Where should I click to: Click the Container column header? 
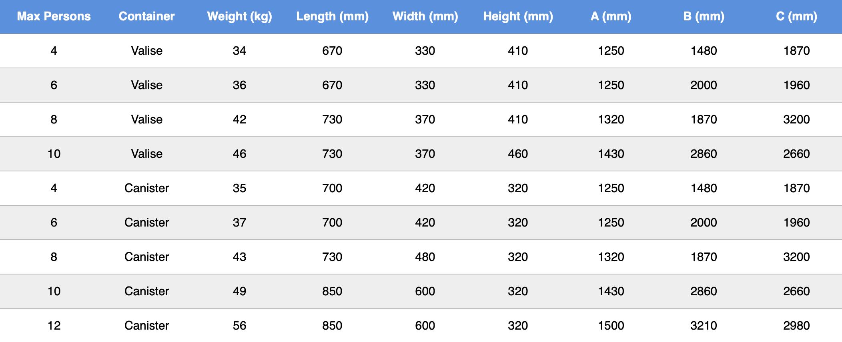[x=146, y=16]
